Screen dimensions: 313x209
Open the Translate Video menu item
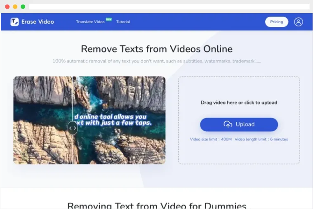tap(90, 22)
